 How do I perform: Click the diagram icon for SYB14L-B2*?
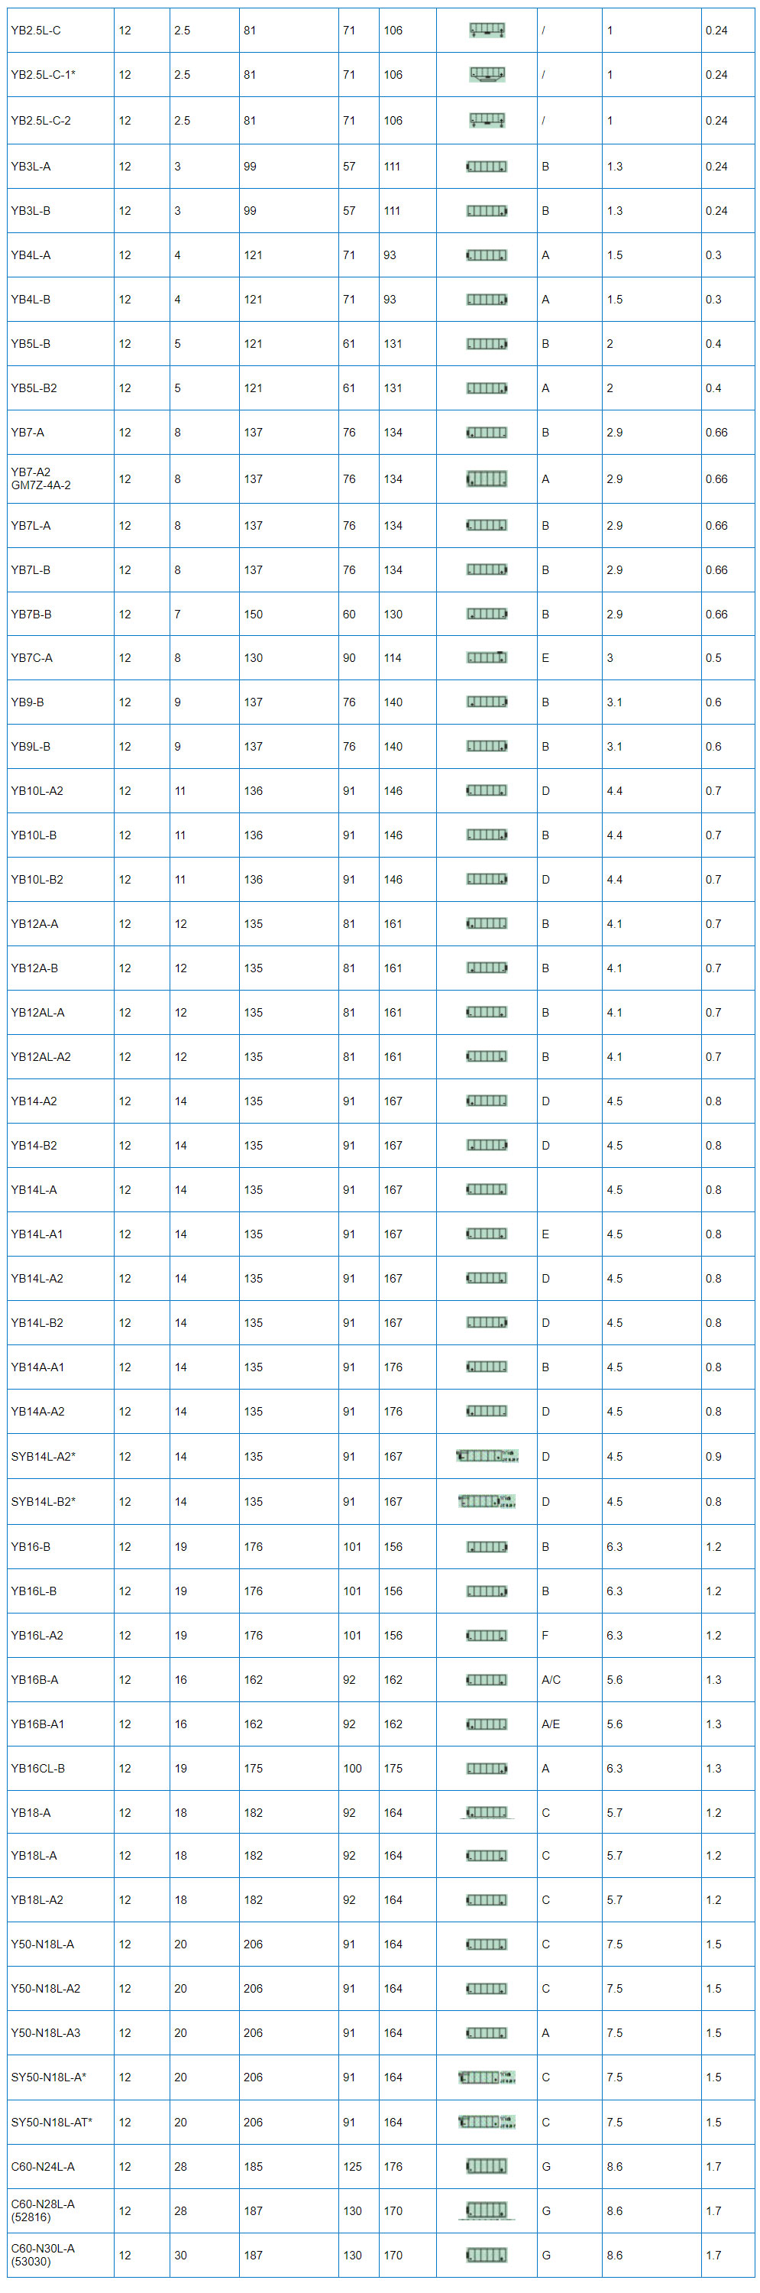(487, 1502)
